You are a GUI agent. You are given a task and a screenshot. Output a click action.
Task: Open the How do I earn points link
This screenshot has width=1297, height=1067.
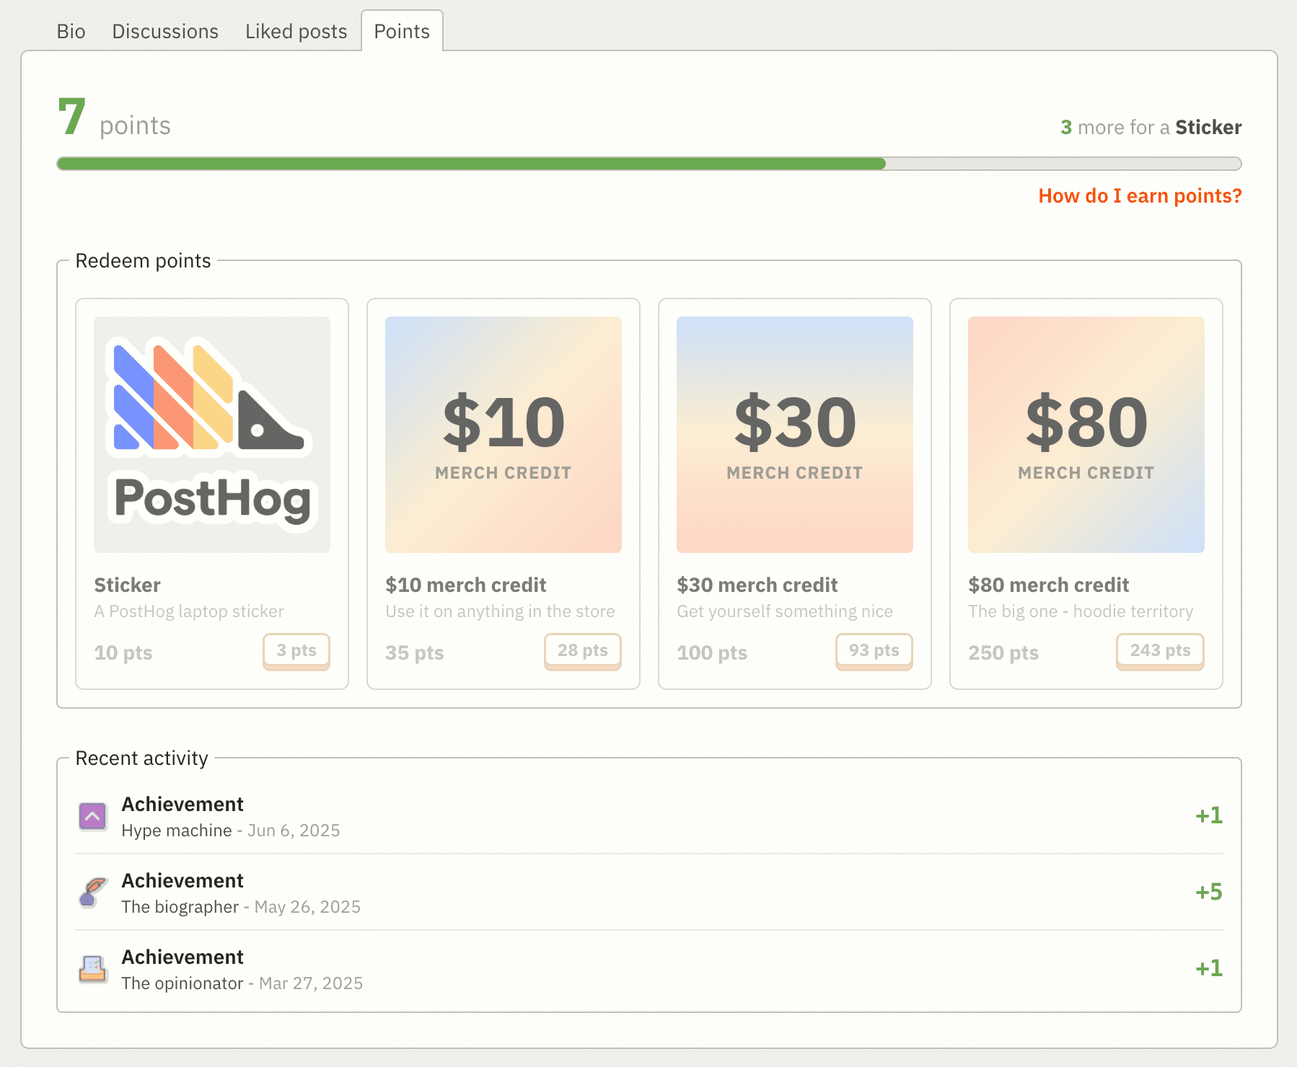pos(1140,195)
